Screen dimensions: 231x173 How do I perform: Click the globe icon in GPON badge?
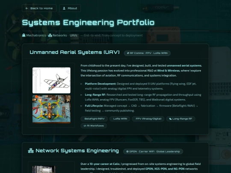click(127, 152)
